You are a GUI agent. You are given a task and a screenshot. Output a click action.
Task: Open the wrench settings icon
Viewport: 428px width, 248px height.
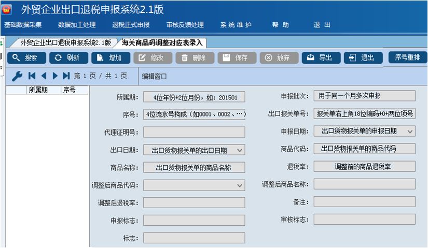tap(17, 76)
